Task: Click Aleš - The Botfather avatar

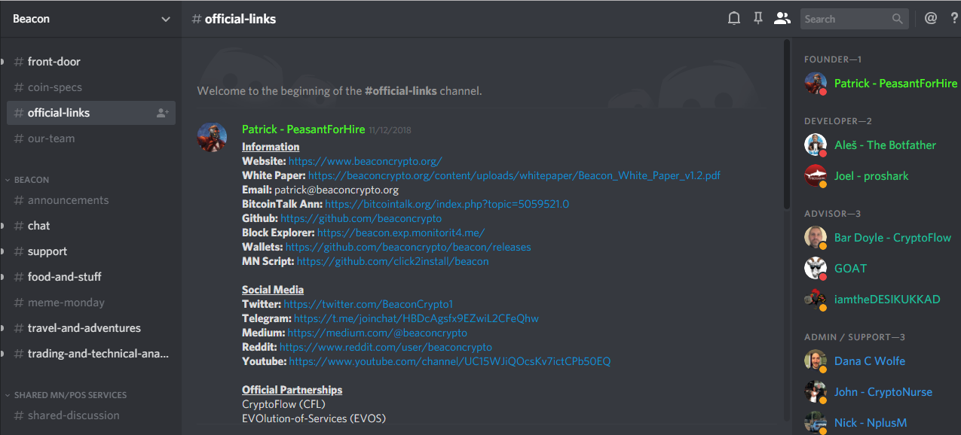Action: point(816,145)
